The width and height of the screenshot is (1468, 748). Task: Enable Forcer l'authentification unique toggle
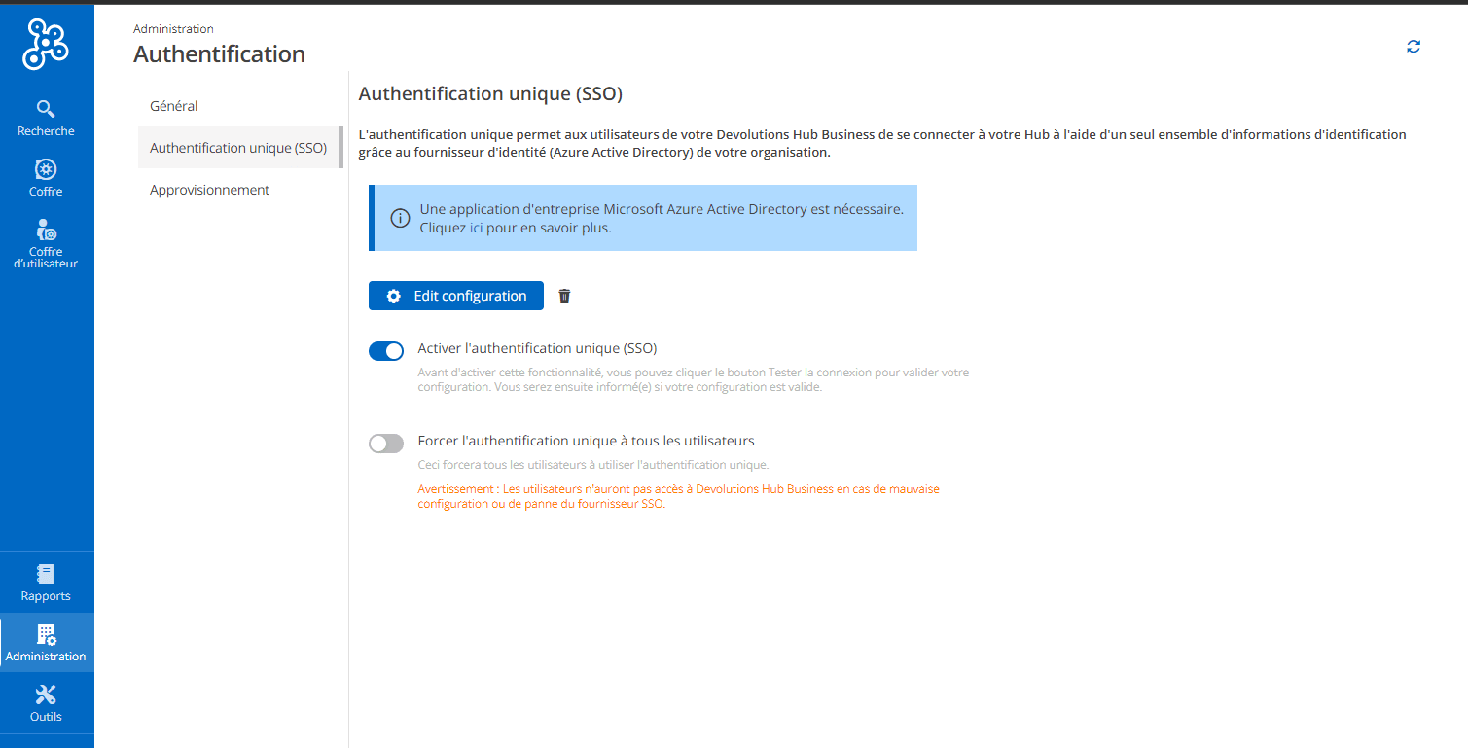coord(386,444)
